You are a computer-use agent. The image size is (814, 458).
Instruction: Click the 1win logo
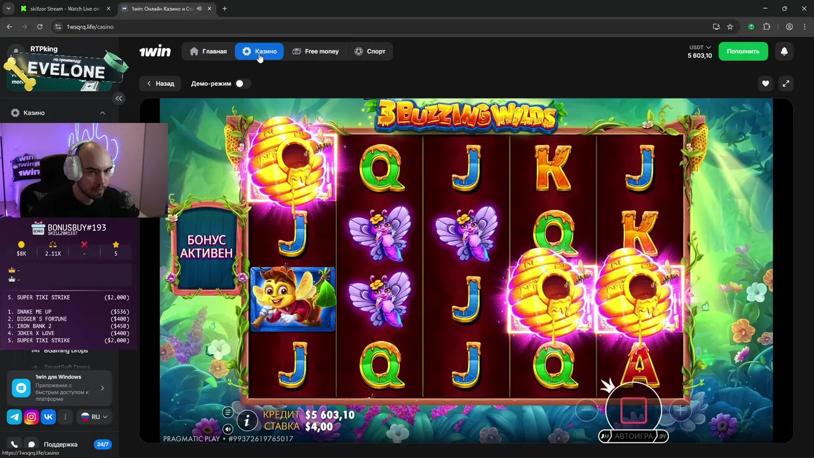pyautogui.click(x=155, y=51)
